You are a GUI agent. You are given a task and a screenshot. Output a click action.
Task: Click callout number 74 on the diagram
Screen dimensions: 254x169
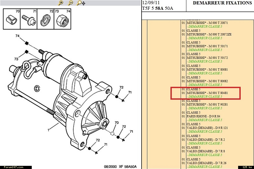coord(18,36)
